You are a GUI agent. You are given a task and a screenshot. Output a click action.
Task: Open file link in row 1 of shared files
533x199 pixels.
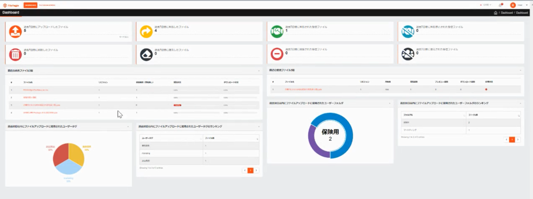[x=36, y=90]
